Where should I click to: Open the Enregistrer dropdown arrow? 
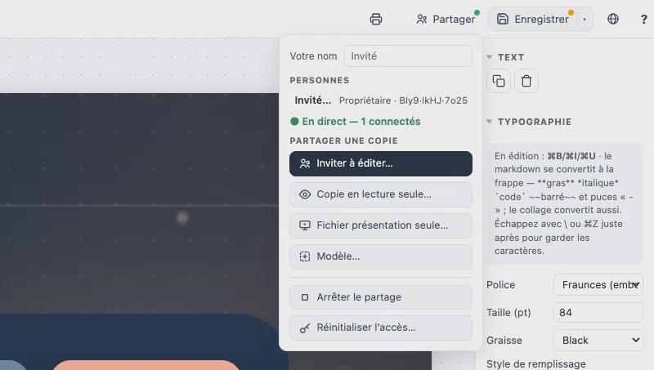tap(585, 19)
